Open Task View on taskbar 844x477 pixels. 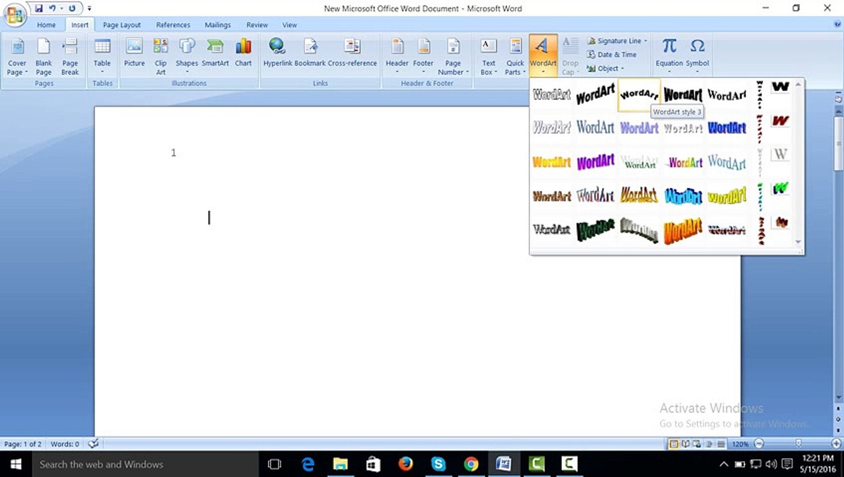click(275, 464)
